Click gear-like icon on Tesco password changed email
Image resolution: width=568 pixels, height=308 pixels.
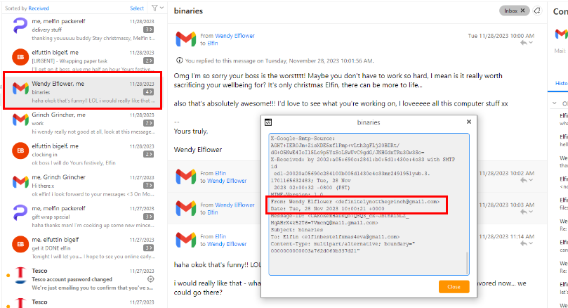click(151, 279)
